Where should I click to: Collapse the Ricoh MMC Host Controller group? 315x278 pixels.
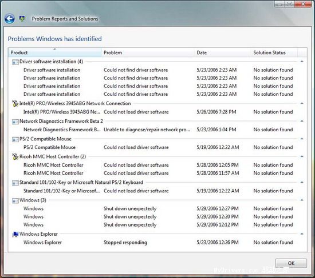[302, 156]
